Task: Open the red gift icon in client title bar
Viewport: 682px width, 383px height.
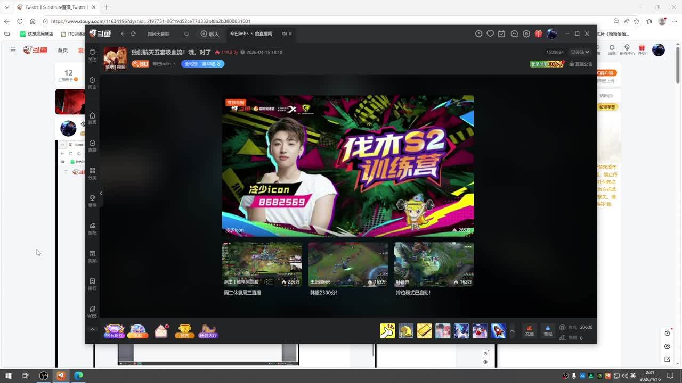Action: [539, 34]
